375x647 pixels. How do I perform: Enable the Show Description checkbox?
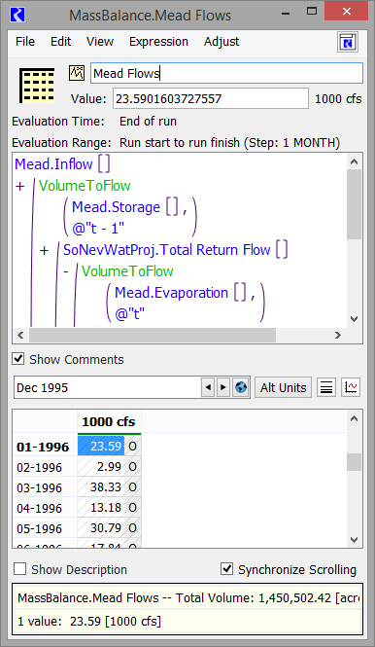tap(19, 569)
